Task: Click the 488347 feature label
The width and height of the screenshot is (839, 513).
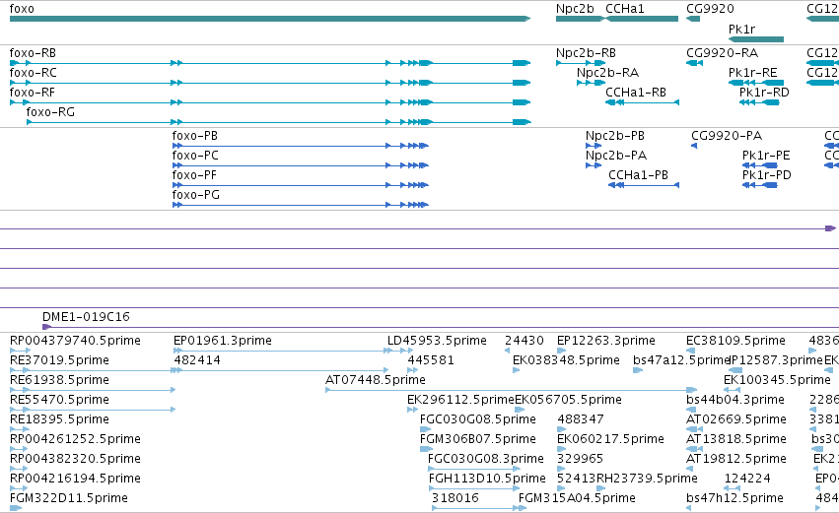Action: pos(581,419)
